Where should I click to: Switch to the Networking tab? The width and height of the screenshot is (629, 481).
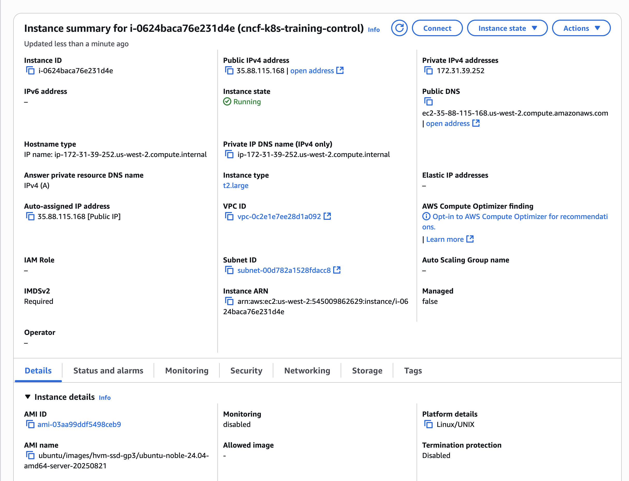pos(307,371)
